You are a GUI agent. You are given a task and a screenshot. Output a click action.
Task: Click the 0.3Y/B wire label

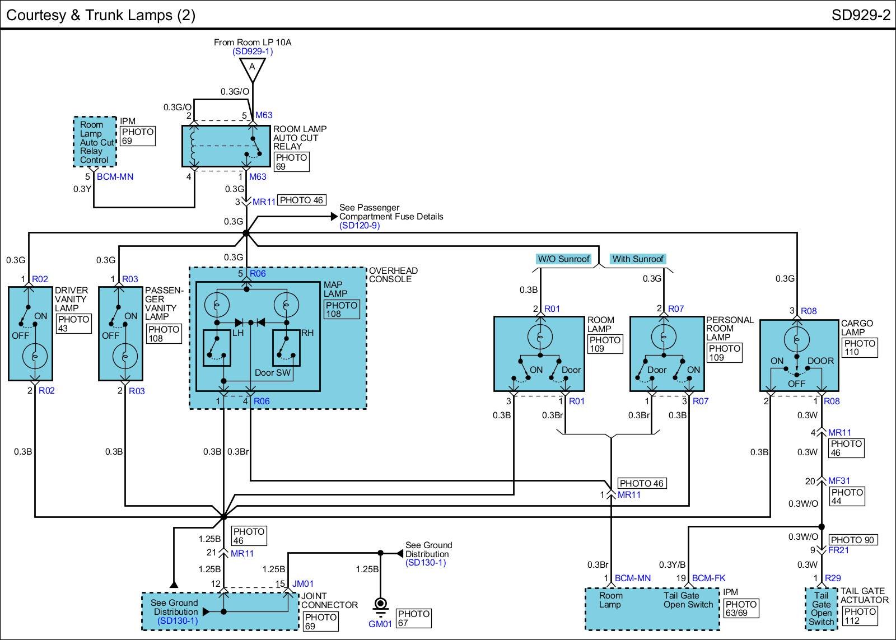(x=673, y=564)
